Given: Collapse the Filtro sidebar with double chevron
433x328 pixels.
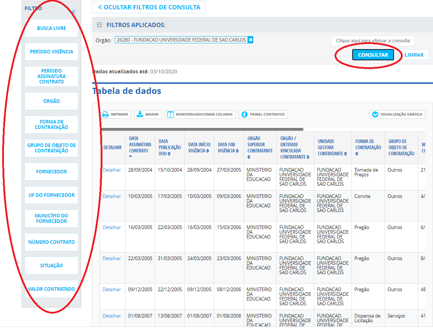Looking at the screenshot, I should [x=74, y=12].
